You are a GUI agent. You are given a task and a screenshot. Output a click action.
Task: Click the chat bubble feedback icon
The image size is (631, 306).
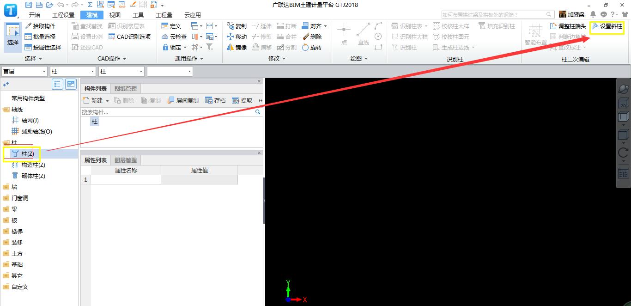coord(603,14)
